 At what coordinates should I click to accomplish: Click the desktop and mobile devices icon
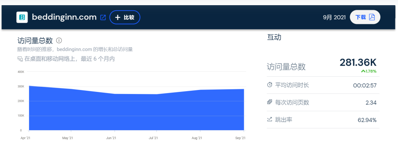point(20,59)
